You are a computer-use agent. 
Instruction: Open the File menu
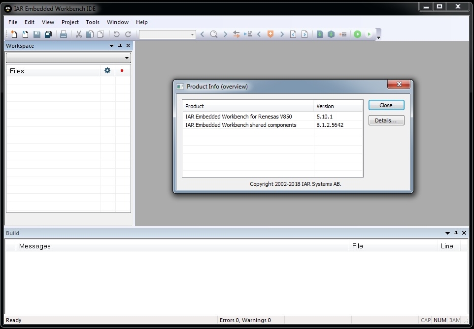13,22
